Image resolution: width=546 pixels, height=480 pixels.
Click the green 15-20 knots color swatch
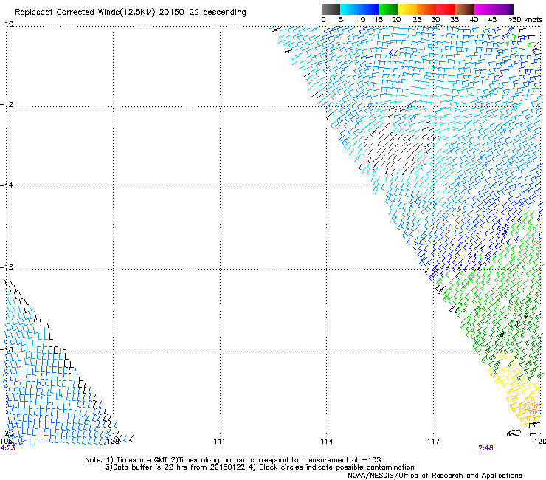[x=388, y=9]
